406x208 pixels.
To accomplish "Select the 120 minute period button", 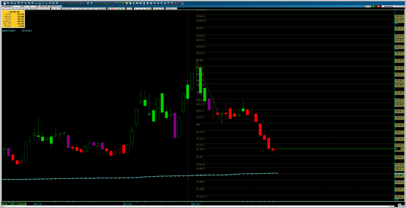I will (30, 8).
